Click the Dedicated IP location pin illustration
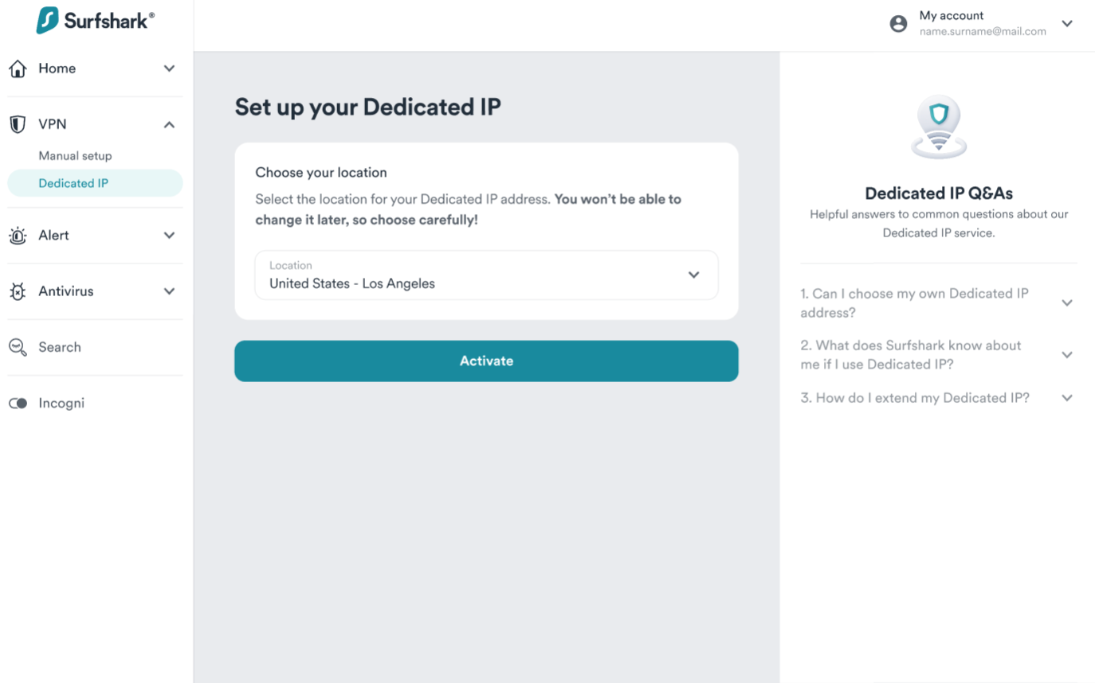Image resolution: width=1095 pixels, height=683 pixels. tap(939, 127)
